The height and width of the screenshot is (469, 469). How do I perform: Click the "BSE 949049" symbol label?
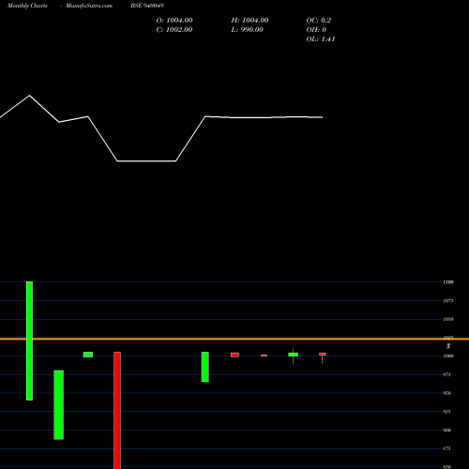147,6
